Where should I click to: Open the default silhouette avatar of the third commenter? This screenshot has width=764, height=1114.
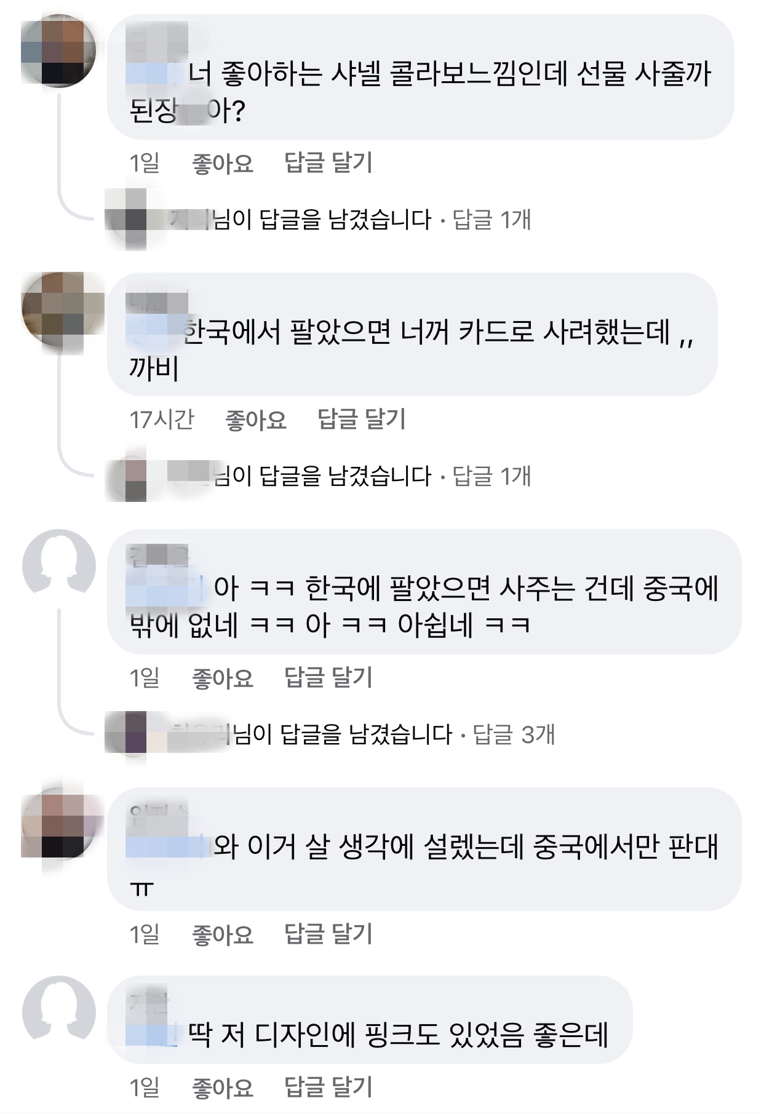coord(58,566)
